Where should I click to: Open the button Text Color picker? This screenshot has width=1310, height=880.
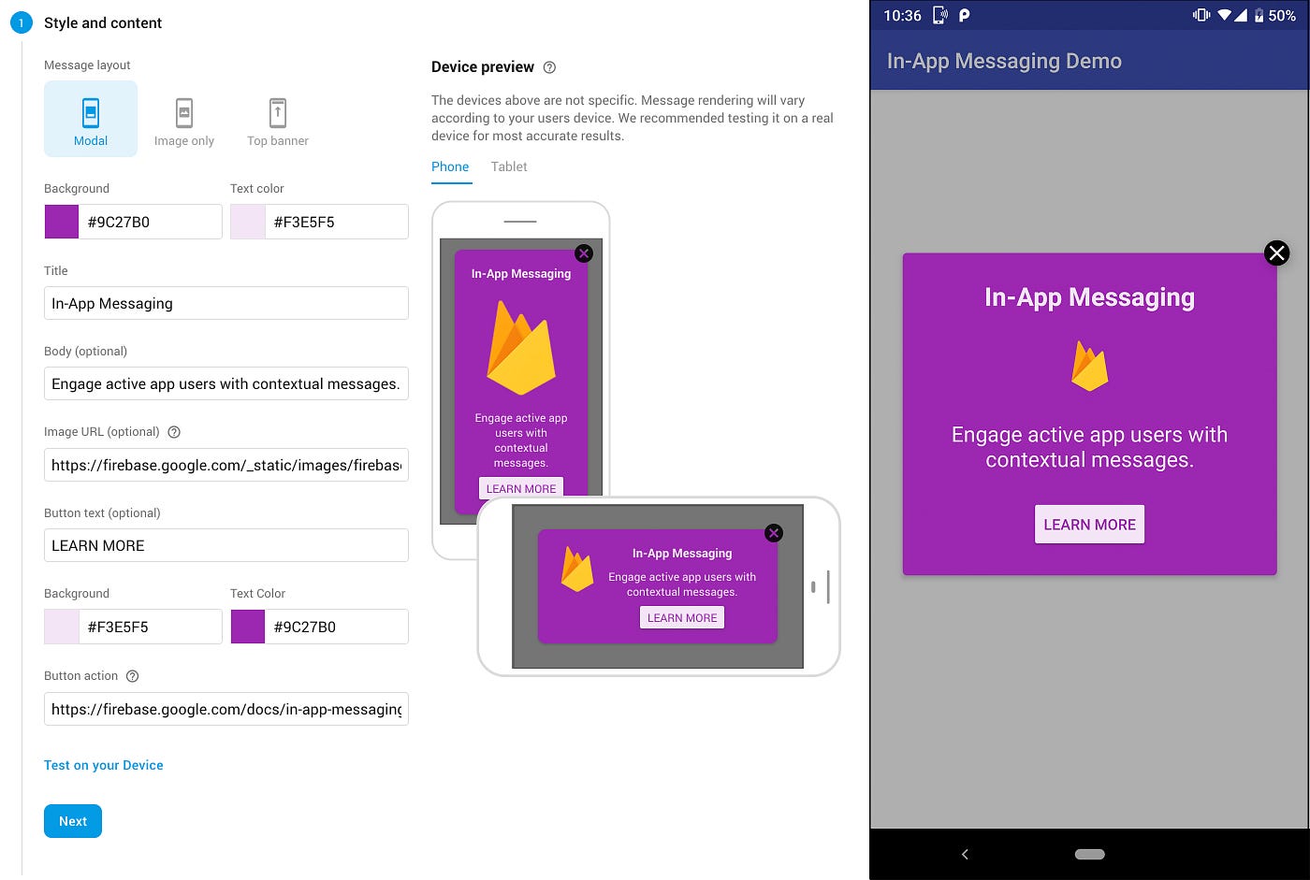247,627
